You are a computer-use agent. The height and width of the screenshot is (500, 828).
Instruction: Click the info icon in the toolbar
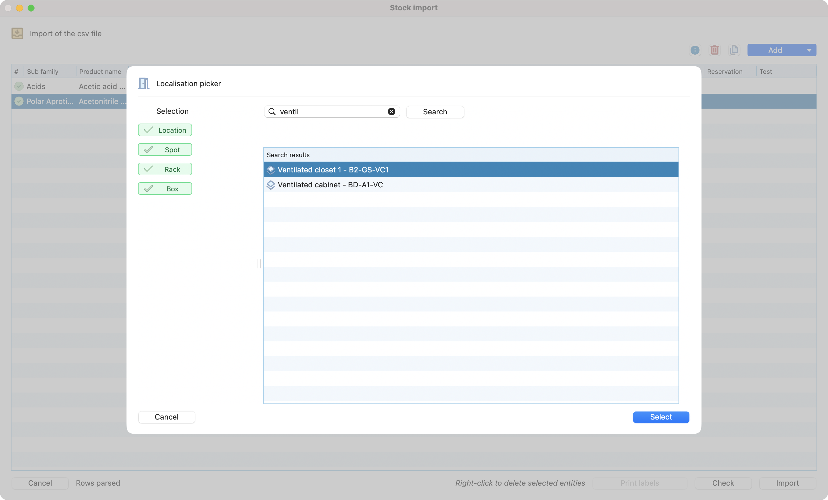tap(695, 50)
